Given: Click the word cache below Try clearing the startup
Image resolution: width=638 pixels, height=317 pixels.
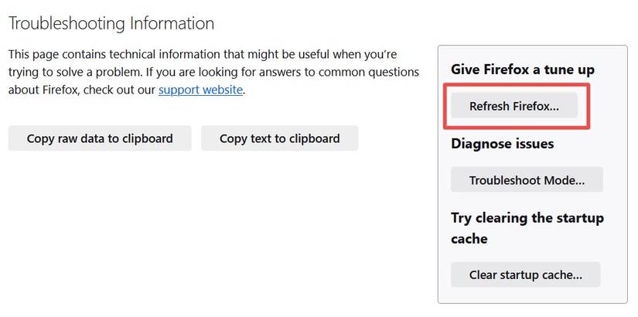Looking at the screenshot, I should click(x=469, y=239).
